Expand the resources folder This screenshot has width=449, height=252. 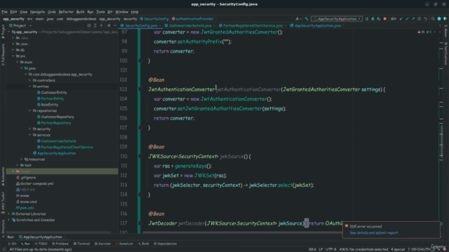(x=22, y=159)
